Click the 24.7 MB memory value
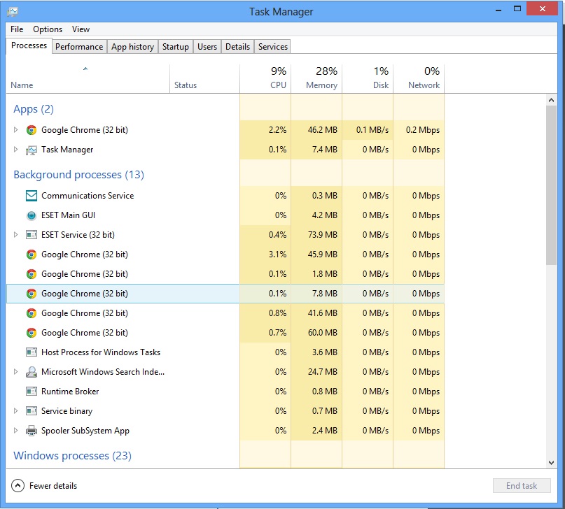This screenshot has height=509, width=565. pos(323,372)
